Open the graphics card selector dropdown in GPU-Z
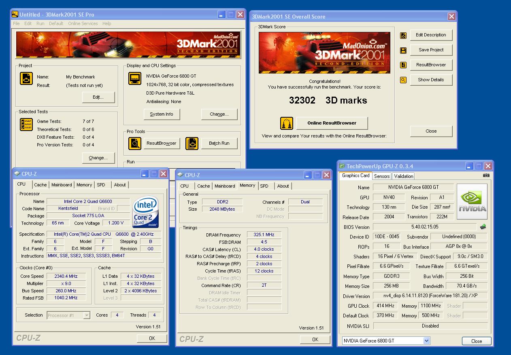 (x=426, y=341)
